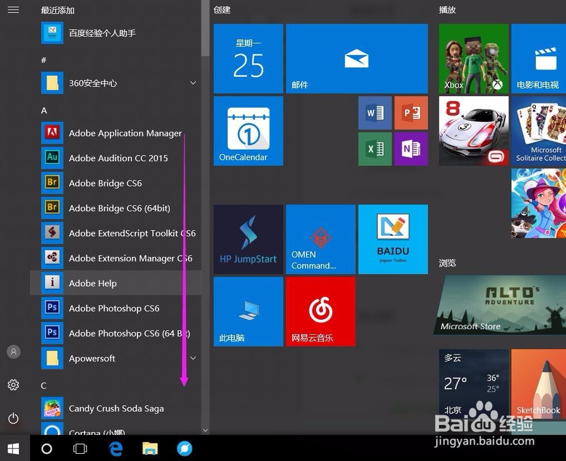Open Microsoft Solitaire Collection tile

(539, 131)
